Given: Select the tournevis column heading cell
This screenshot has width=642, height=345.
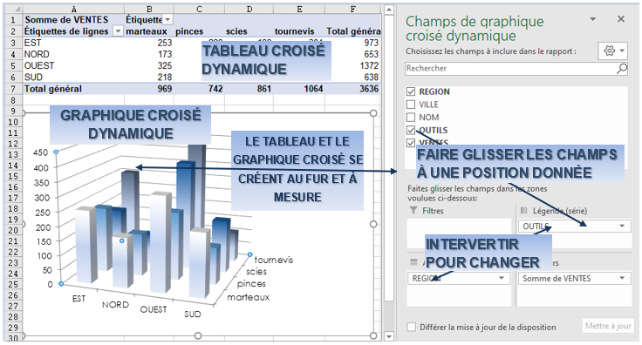Looking at the screenshot, I should (x=299, y=31).
